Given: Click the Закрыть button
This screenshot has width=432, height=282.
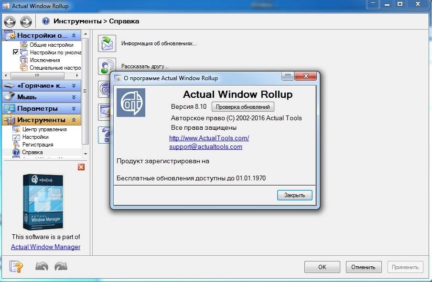Looking at the screenshot, I should coord(294,195).
